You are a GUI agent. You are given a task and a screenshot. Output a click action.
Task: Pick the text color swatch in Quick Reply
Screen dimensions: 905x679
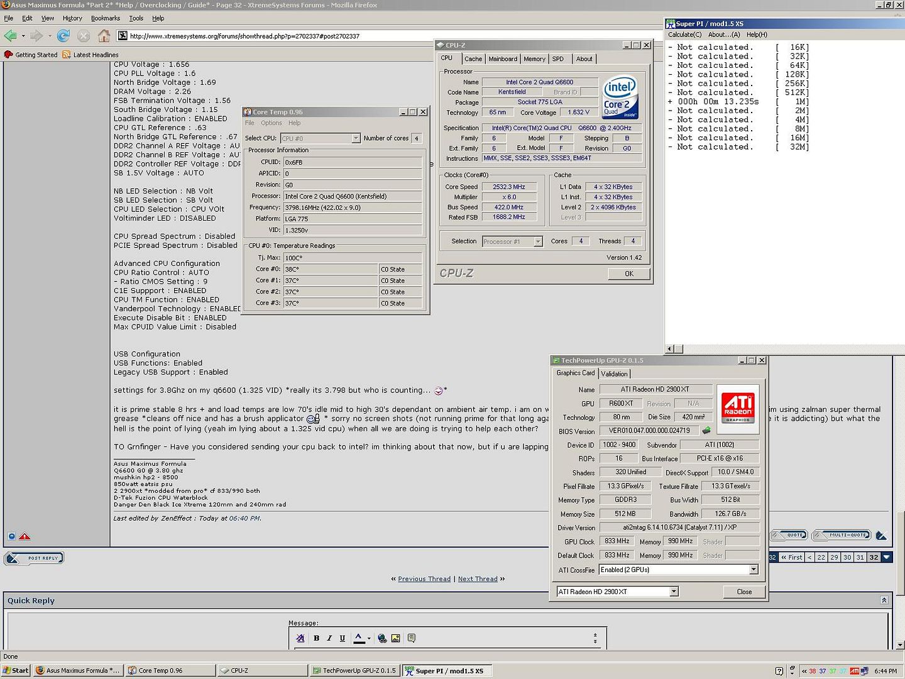(x=359, y=638)
